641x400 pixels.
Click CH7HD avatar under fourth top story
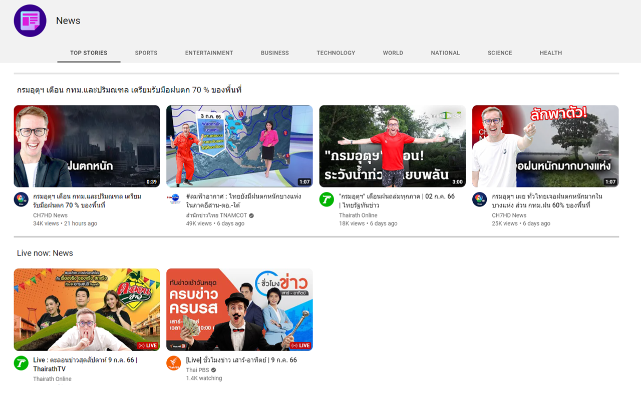pyautogui.click(x=479, y=199)
